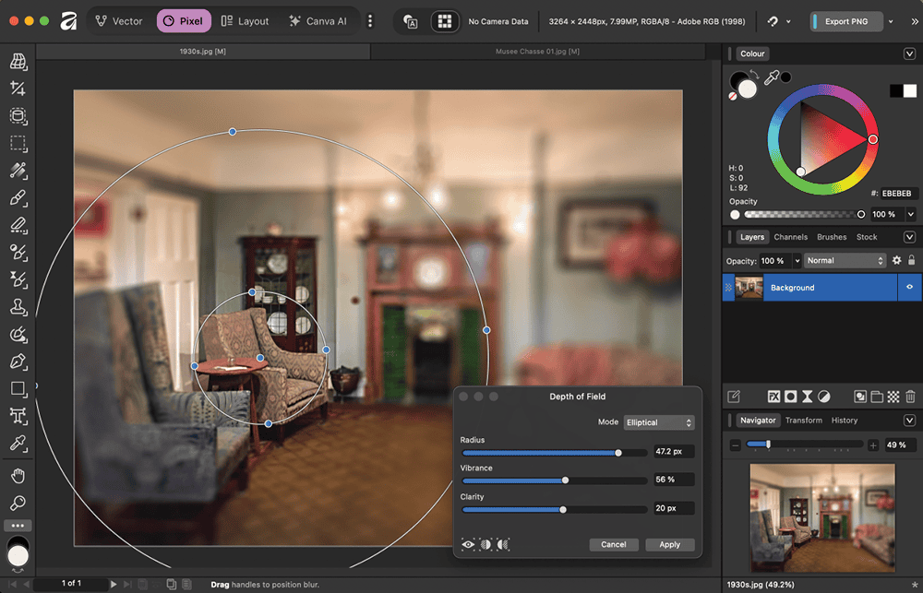Viewport: 923px width, 593px height.
Task: Delete layer with the trash icon
Action: click(910, 397)
